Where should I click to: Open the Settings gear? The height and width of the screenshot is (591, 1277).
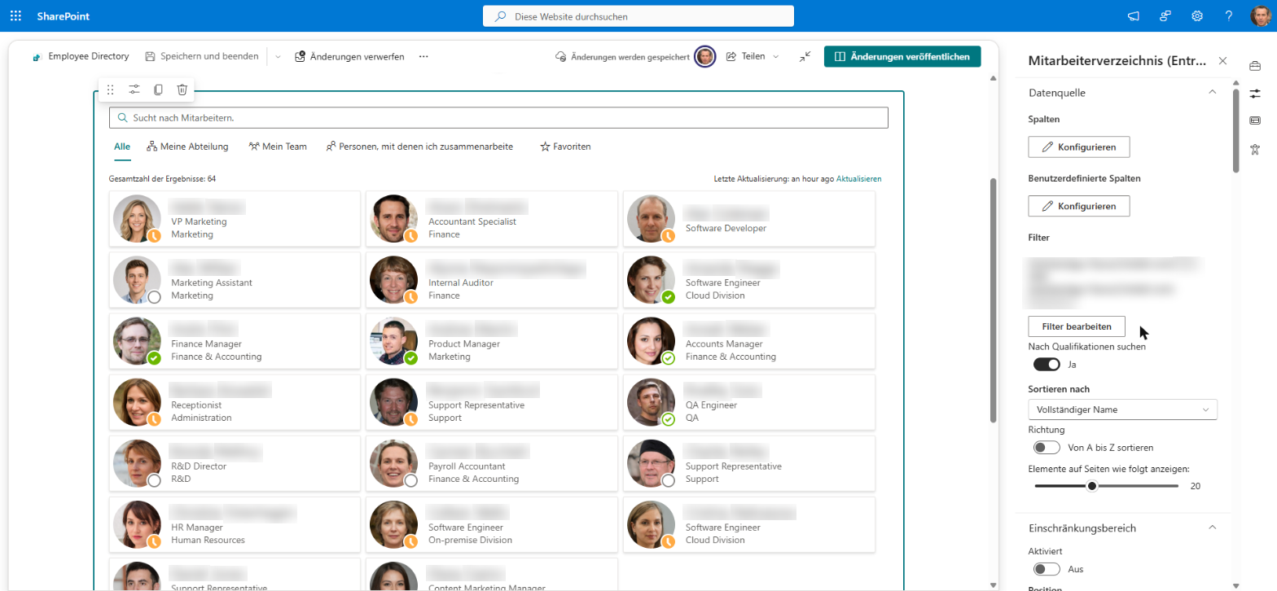click(1197, 15)
